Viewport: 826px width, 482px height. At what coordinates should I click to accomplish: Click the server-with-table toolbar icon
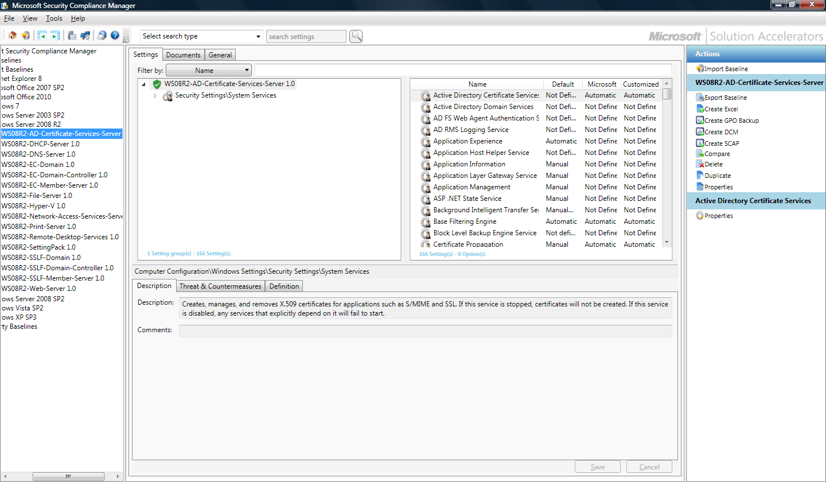pos(72,36)
